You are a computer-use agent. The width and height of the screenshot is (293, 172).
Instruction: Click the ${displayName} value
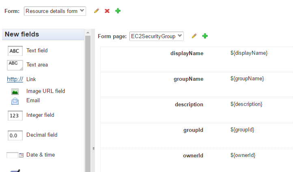(x=249, y=53)
